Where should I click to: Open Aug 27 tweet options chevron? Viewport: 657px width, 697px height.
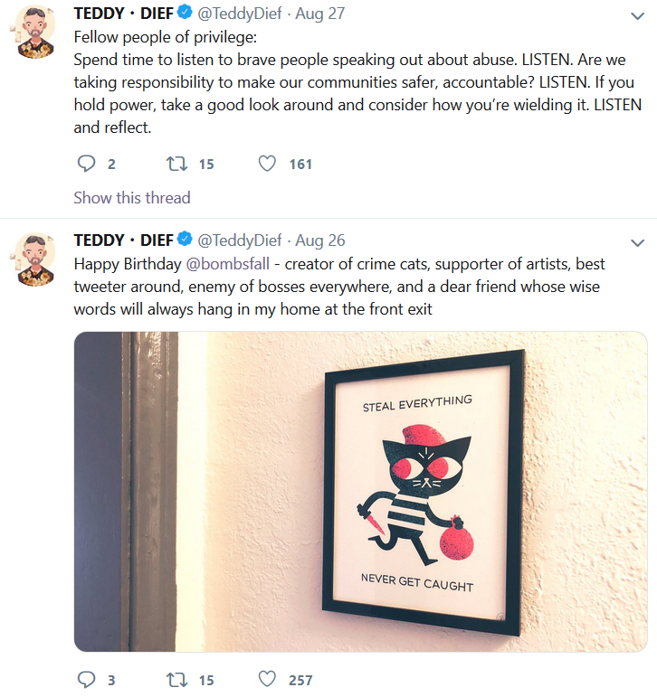(637, 16)
